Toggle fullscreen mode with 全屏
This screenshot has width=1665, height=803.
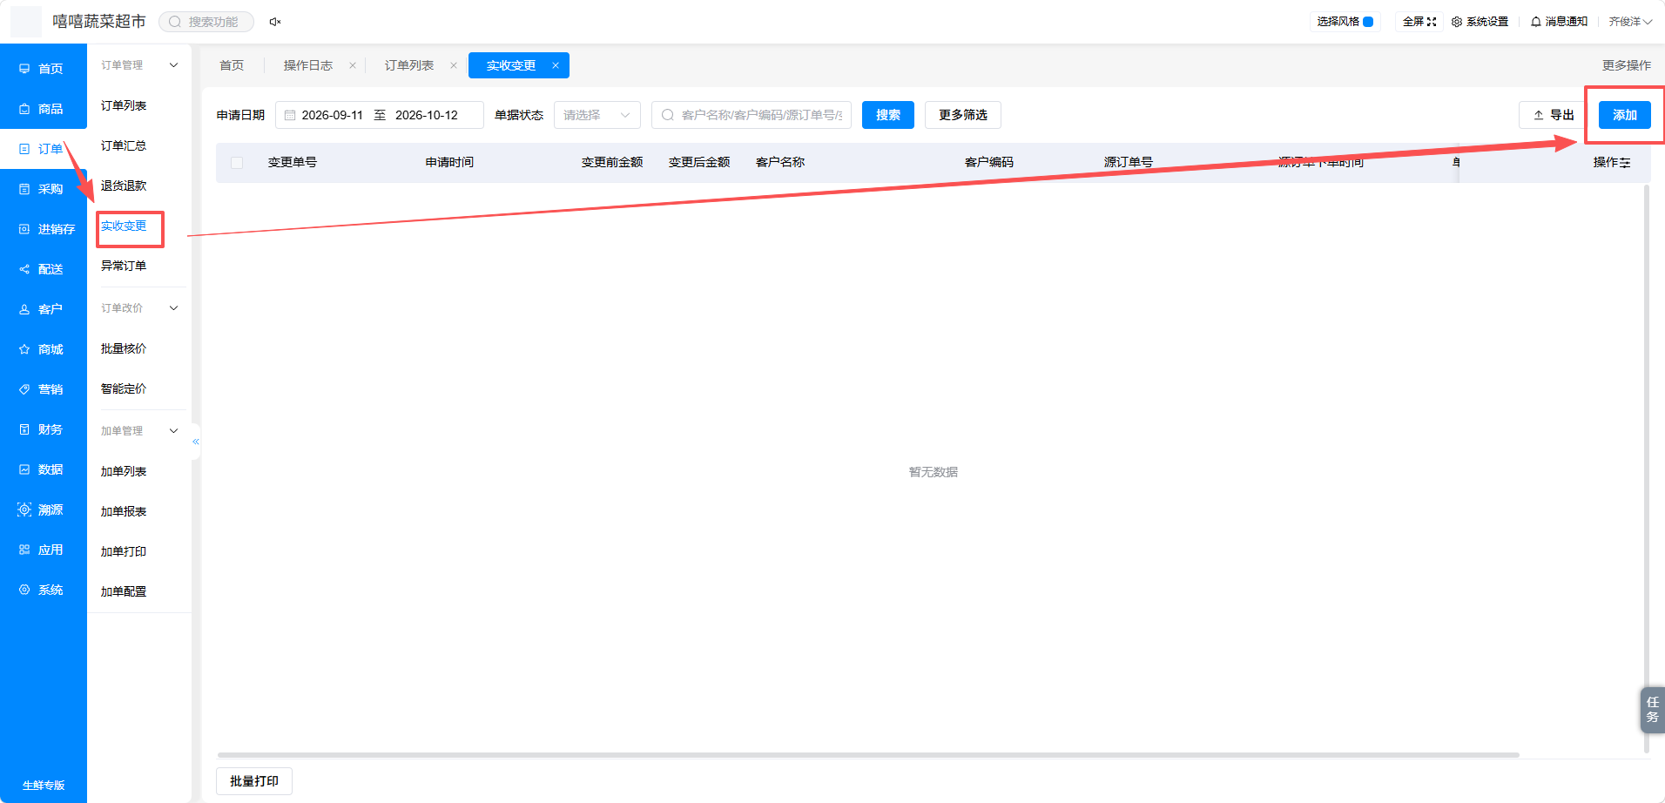pyautogui.click(x=1419, y=22)
